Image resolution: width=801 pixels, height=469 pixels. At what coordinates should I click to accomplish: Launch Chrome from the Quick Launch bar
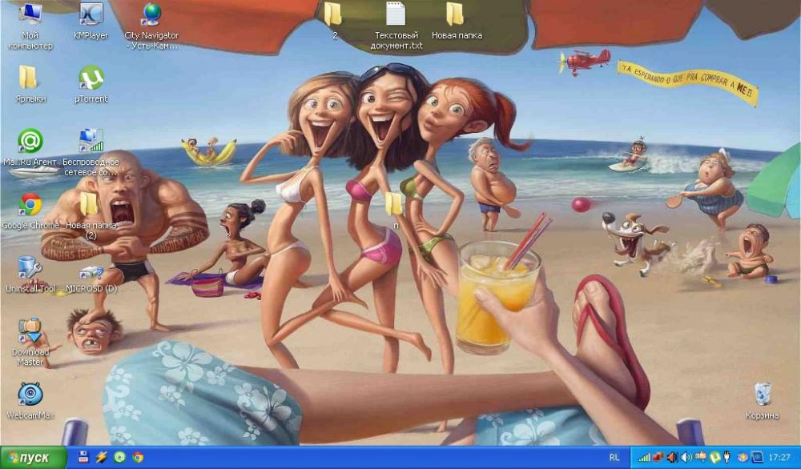(x=138, y=457)
